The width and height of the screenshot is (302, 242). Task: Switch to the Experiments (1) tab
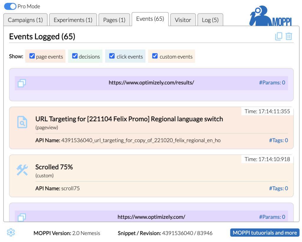pyautogui.click(x=73, y=20)
